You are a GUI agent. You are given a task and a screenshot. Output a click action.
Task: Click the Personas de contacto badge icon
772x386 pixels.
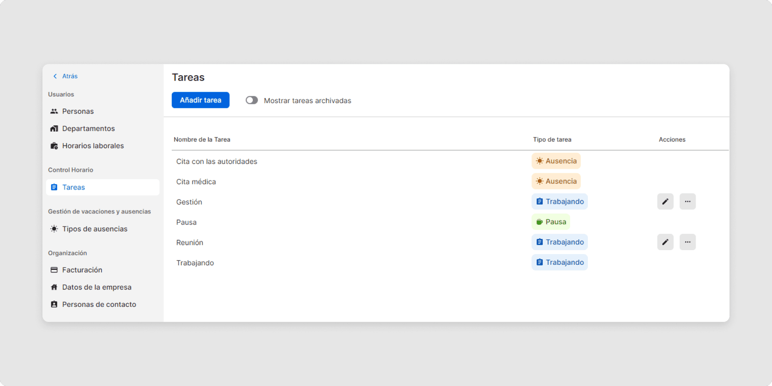point(54,304)
